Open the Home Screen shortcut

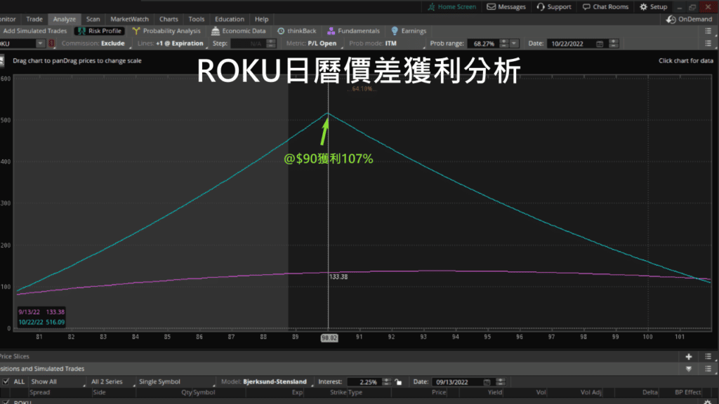(x=451, y=7)
